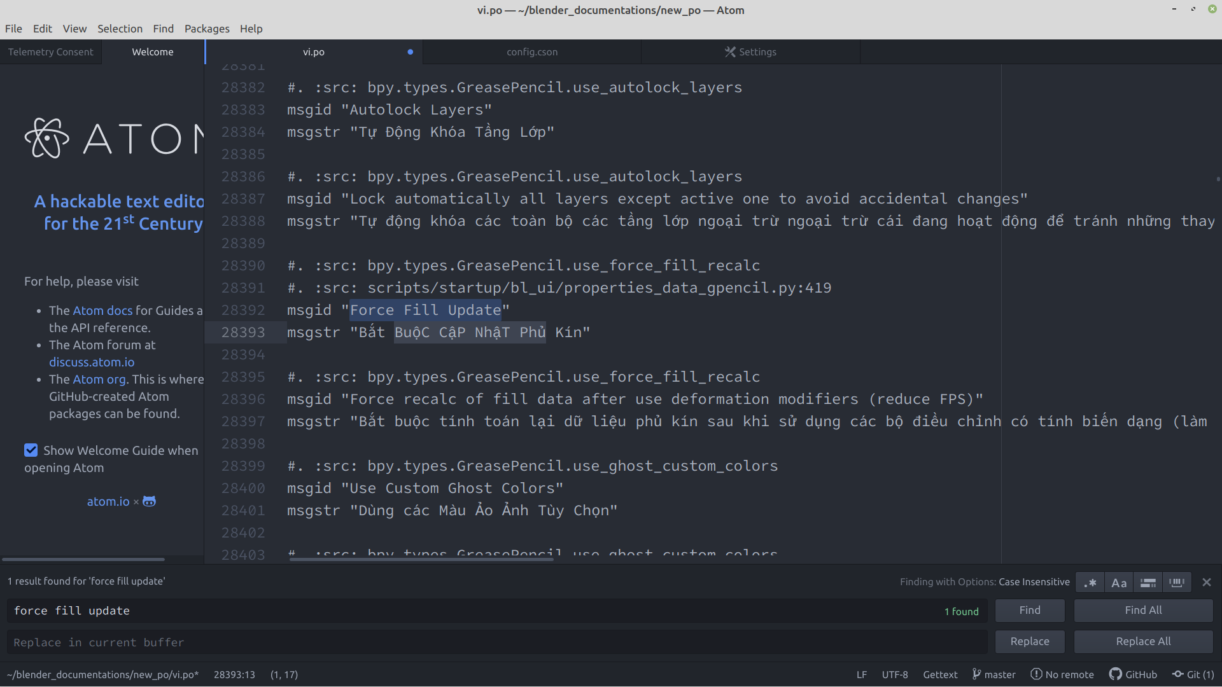Click the No remote status indicator
Image resolution: width=1222 pixels, height=687 pixels.
pyautogui.click(x=1062, y=674)
